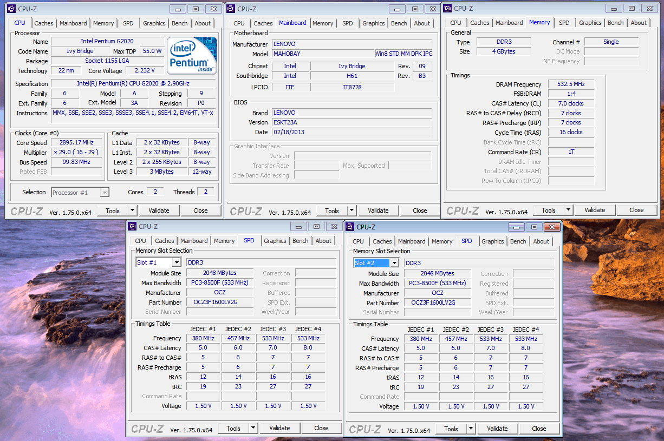
Task: Click the Instructions list field
Action: 133,116
